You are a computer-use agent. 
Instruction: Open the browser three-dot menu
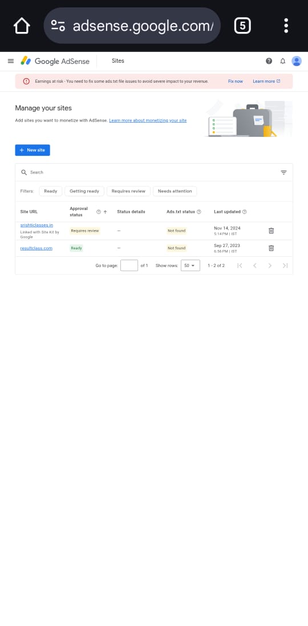tap(286, 26)
